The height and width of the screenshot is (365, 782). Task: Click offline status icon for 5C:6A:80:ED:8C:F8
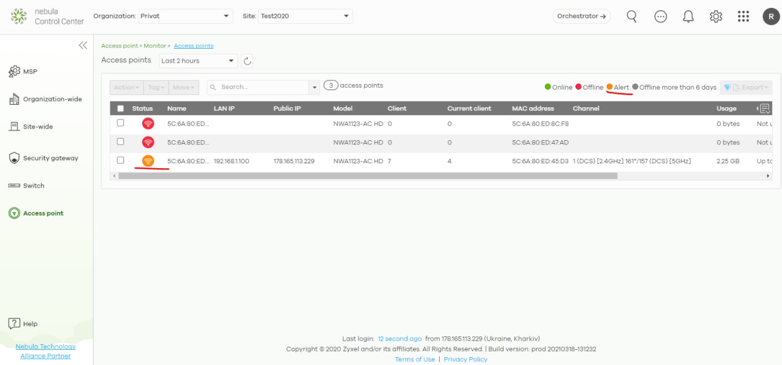tap(148, 124)
